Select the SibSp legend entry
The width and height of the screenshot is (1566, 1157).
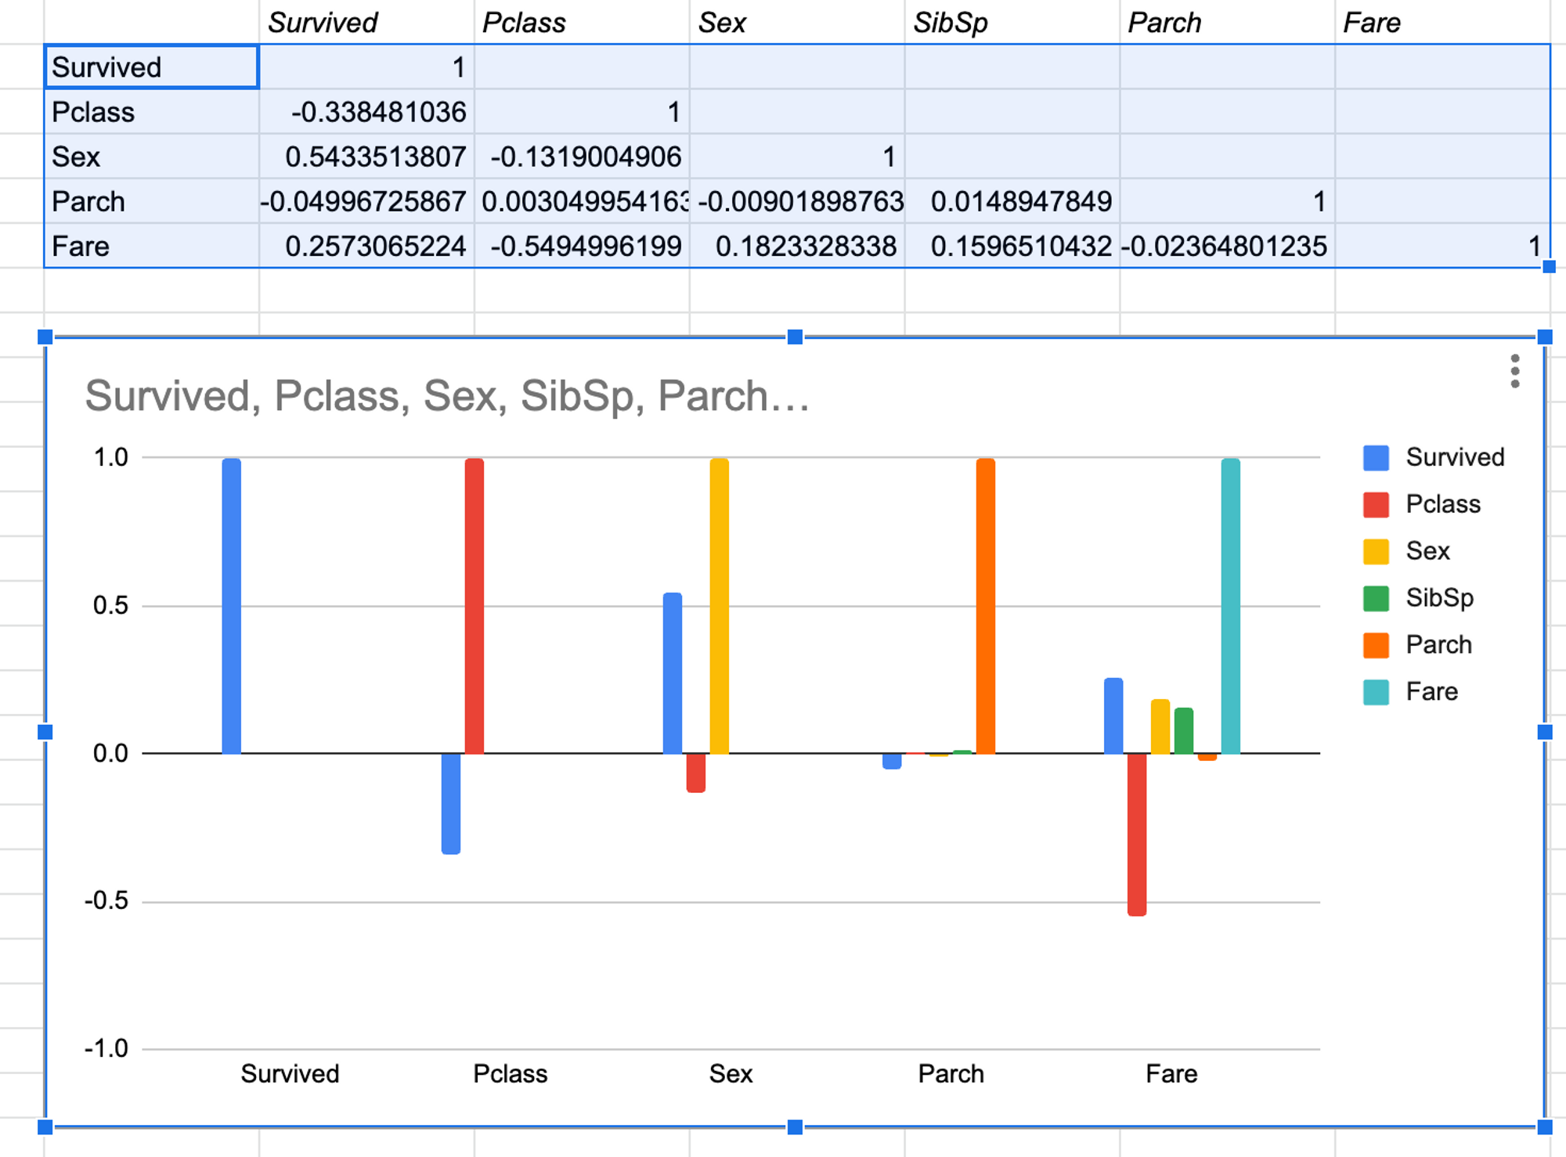(x=1439, y=598)
